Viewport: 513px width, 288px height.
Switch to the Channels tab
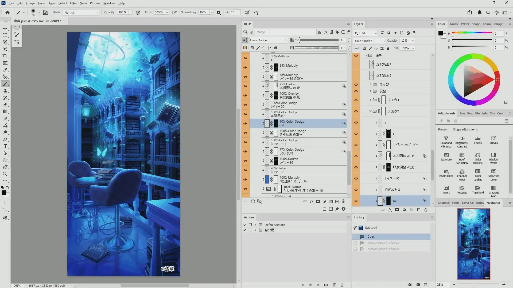tap(444, 203)
